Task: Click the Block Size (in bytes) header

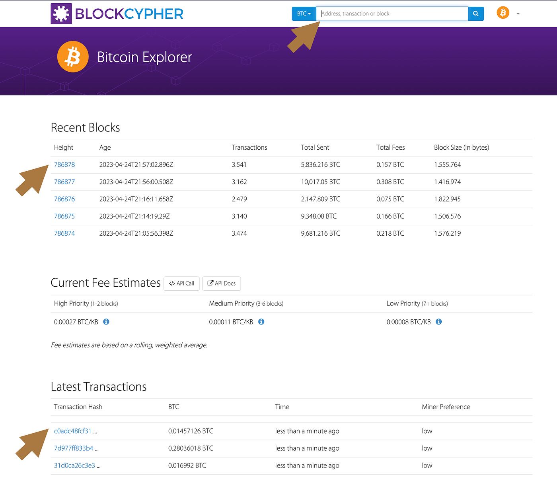Action: tap(462, 148)
